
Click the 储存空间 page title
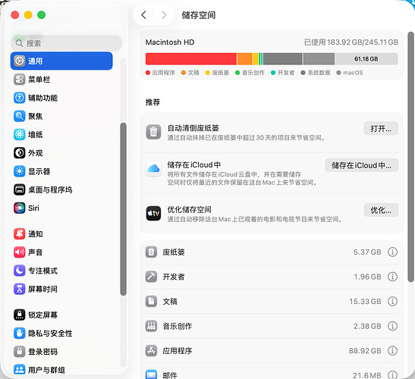(199, 15)
